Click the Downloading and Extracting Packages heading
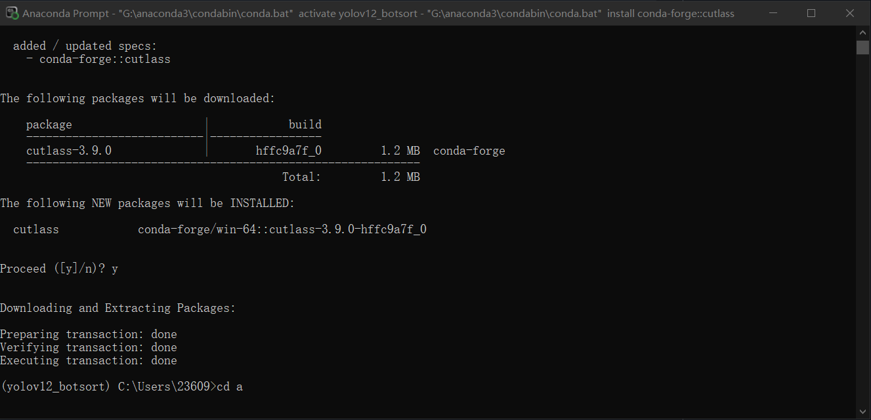 point(117,307)
